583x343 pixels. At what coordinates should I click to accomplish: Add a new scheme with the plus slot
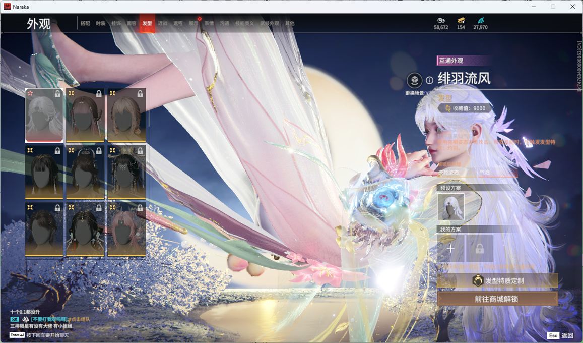(450, 249)
